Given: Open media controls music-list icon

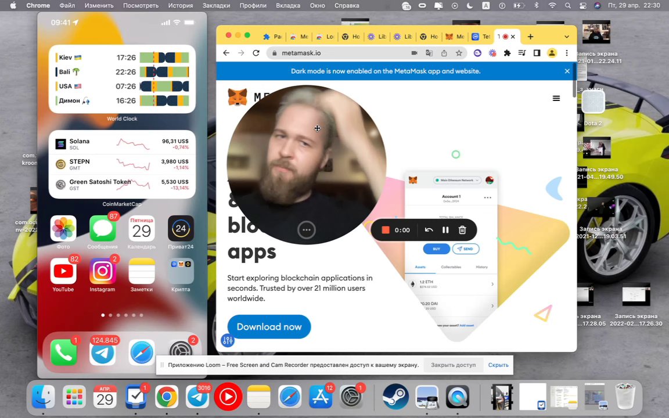Looking at the screenshot, I should (x=522, y=53).
